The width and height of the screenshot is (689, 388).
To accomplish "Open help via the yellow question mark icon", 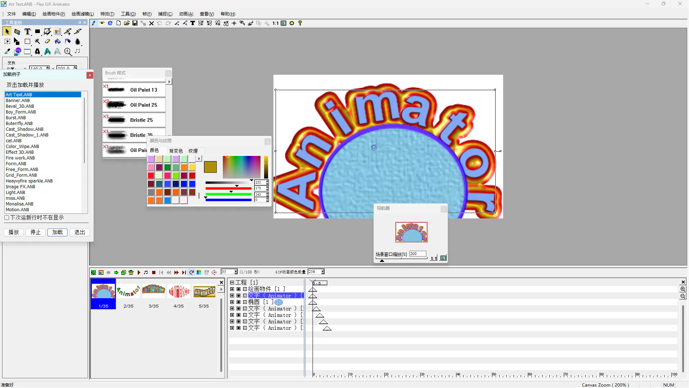I will coord(300,23).
